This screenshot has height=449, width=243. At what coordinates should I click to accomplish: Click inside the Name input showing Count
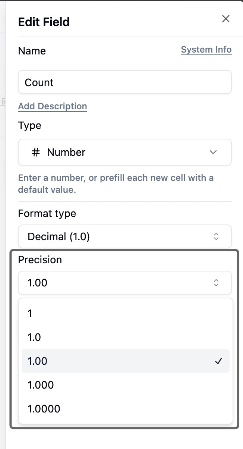click(125, 82)
